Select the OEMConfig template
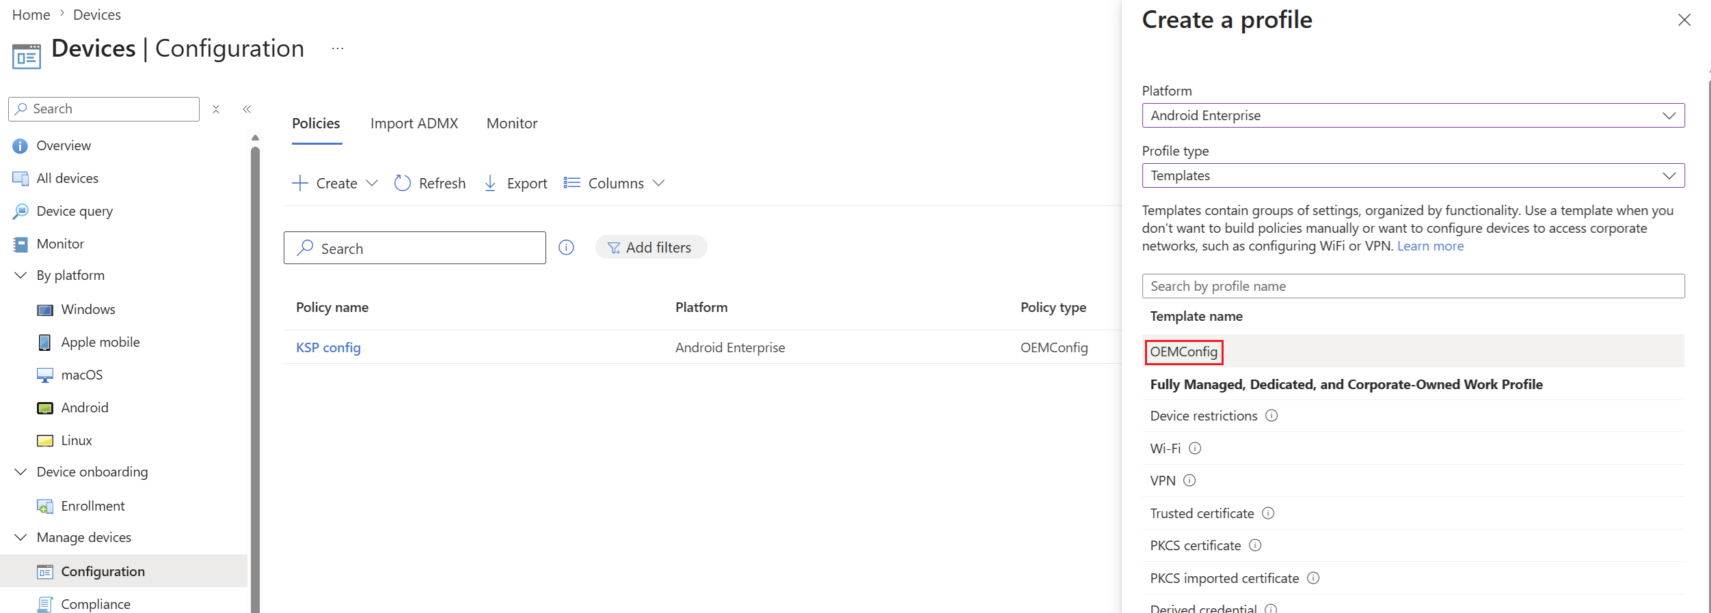The width and height of the screenshot is (1711, 613). [1184, 352]
